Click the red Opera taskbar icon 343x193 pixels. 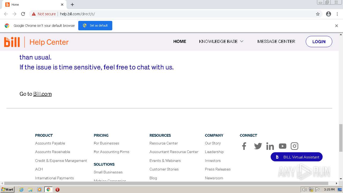coord(57,190)
